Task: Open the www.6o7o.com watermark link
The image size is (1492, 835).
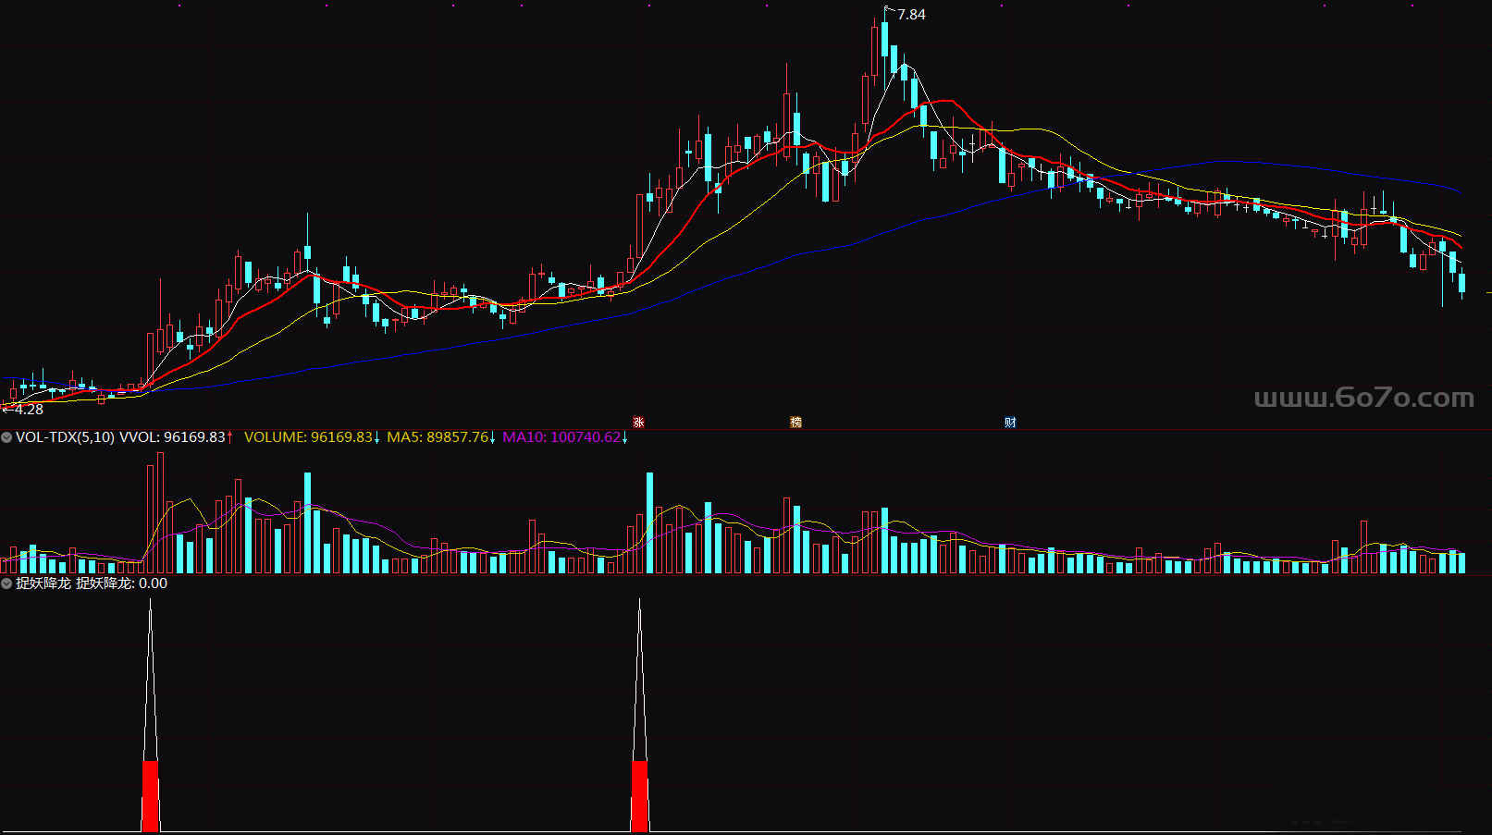Action: (1363, 398)
